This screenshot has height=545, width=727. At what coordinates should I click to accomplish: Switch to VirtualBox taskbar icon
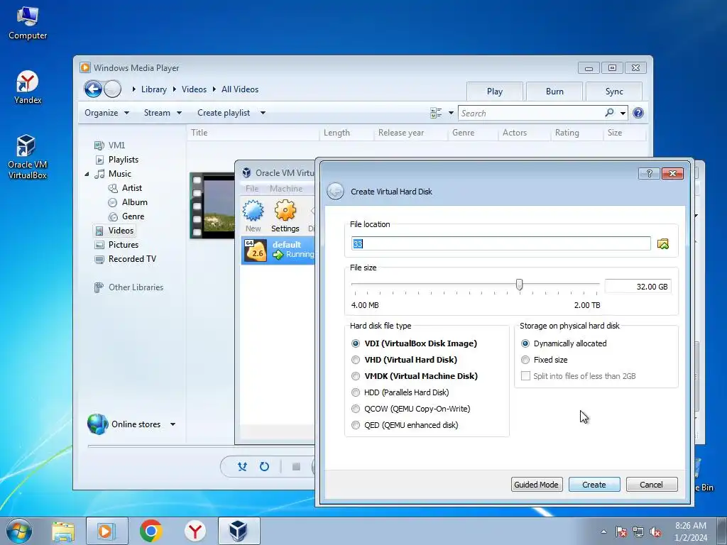click(x=239, y=531)
